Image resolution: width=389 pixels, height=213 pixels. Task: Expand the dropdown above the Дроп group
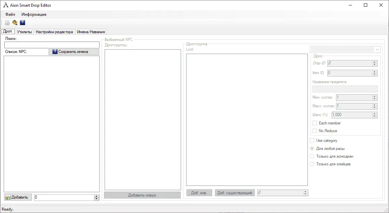coord(378,50)
